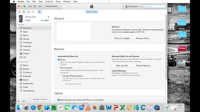
Task: Select Info in sidebar
Action: tap(25, 57)
